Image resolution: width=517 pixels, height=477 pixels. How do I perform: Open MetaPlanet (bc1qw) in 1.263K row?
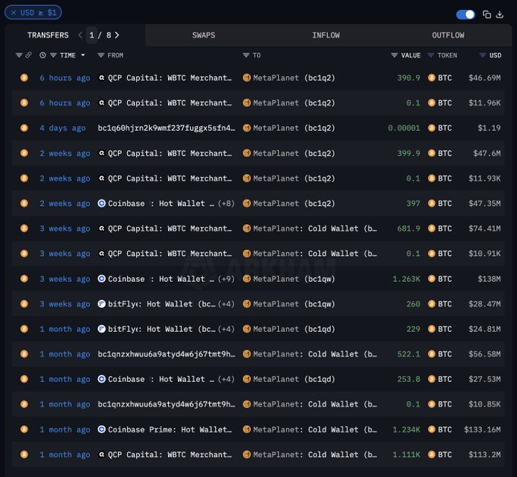pos(293,279)
